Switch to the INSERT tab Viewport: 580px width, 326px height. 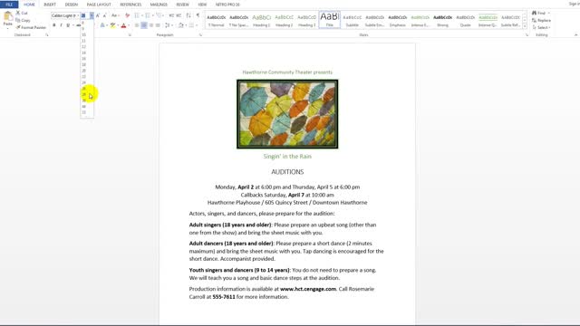[50, 5]
